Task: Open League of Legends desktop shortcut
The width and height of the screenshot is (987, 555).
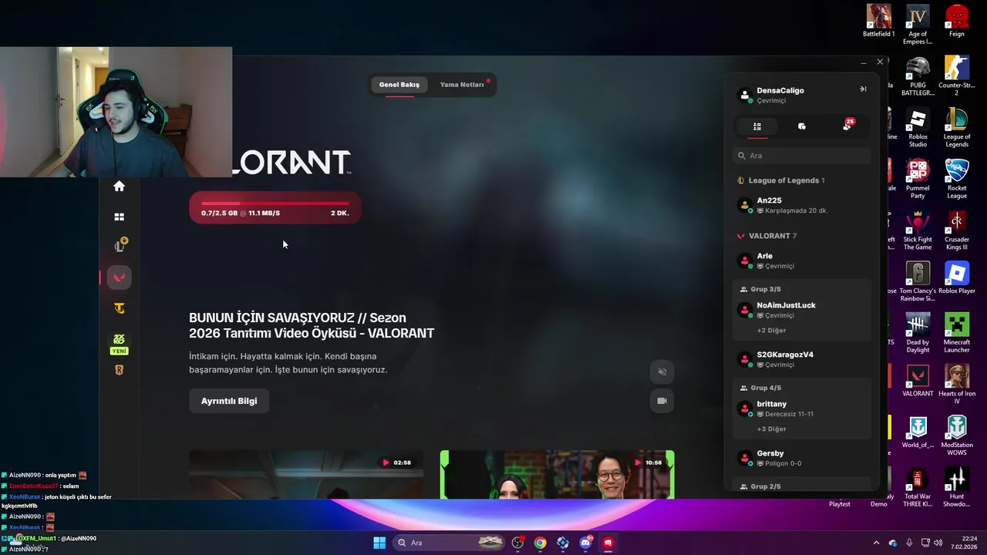Action: 957,128
